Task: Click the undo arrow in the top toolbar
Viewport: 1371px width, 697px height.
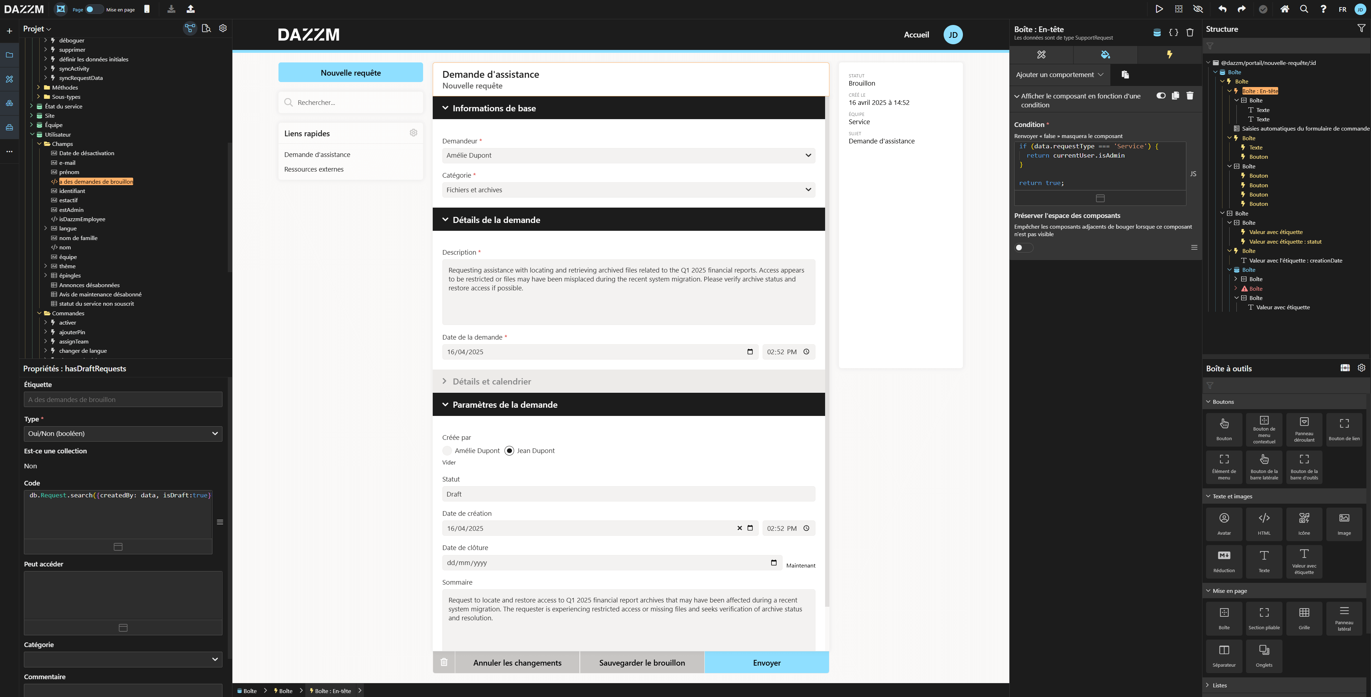Action: (x=1222, y=9)
